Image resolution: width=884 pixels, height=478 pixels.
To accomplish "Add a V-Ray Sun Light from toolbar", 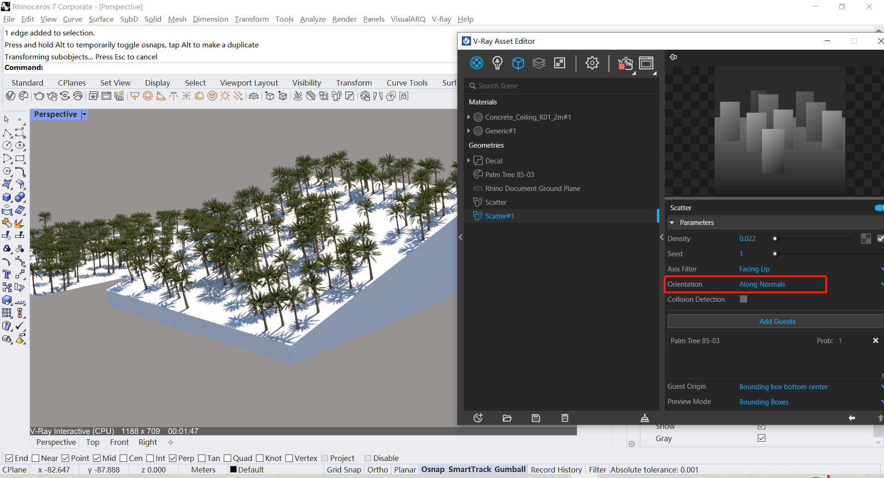I will click(x=225, y=96).
